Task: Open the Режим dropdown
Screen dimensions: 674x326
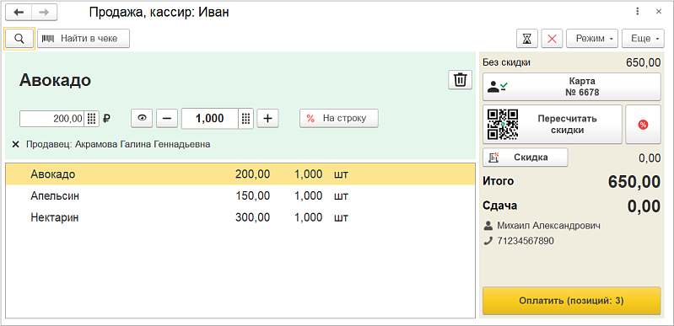Action: point(592,39)
